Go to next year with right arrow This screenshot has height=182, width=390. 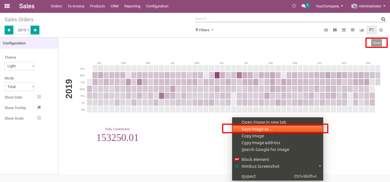35,30
